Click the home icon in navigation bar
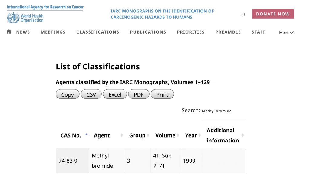The image size is (310, 179). (x=9, y=31)
